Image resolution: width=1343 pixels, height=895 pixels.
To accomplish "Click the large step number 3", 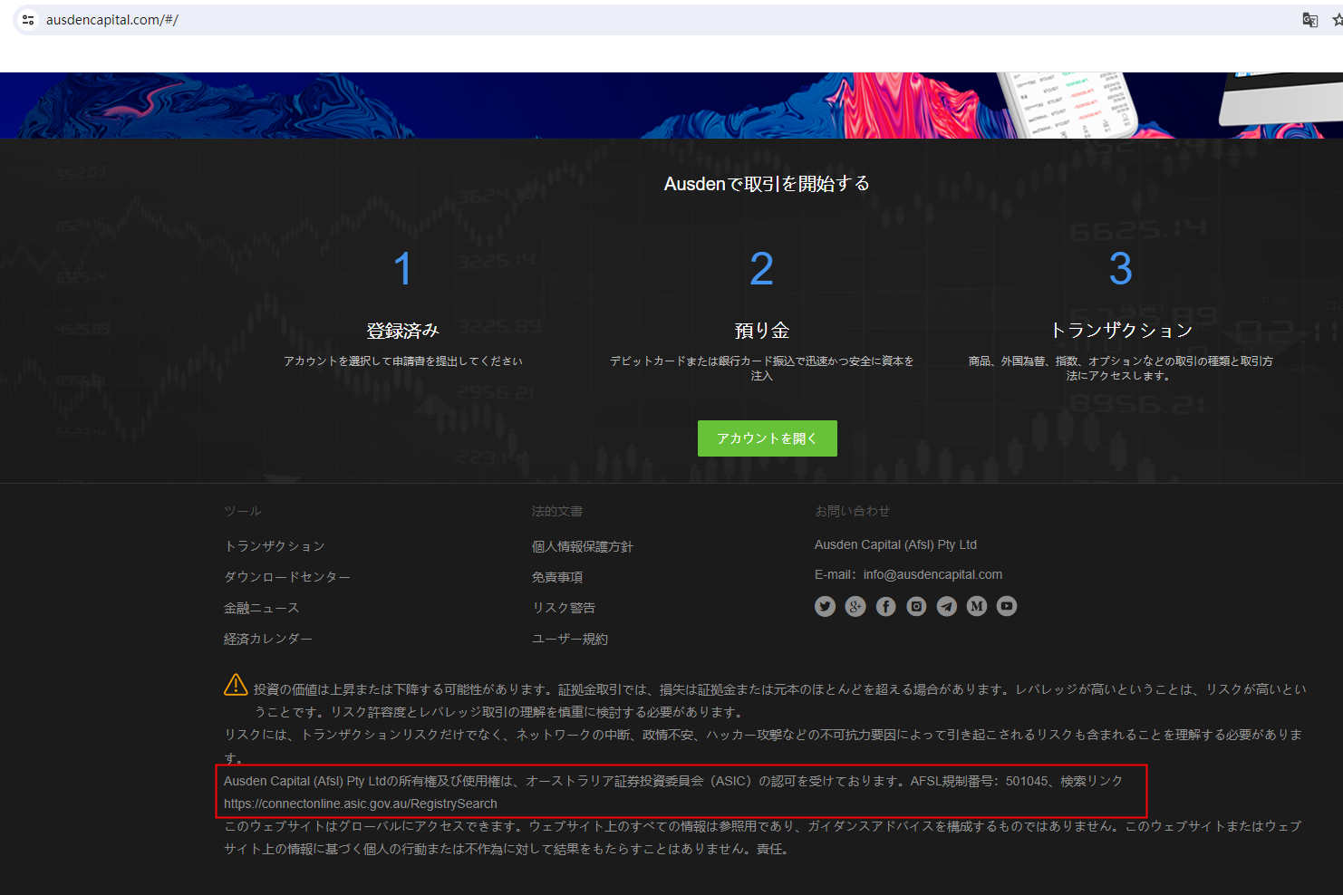I will [1121, 269].
